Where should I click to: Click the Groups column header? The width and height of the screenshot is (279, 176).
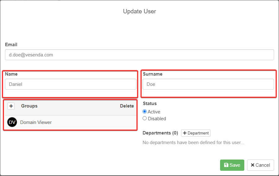(29, 106)
